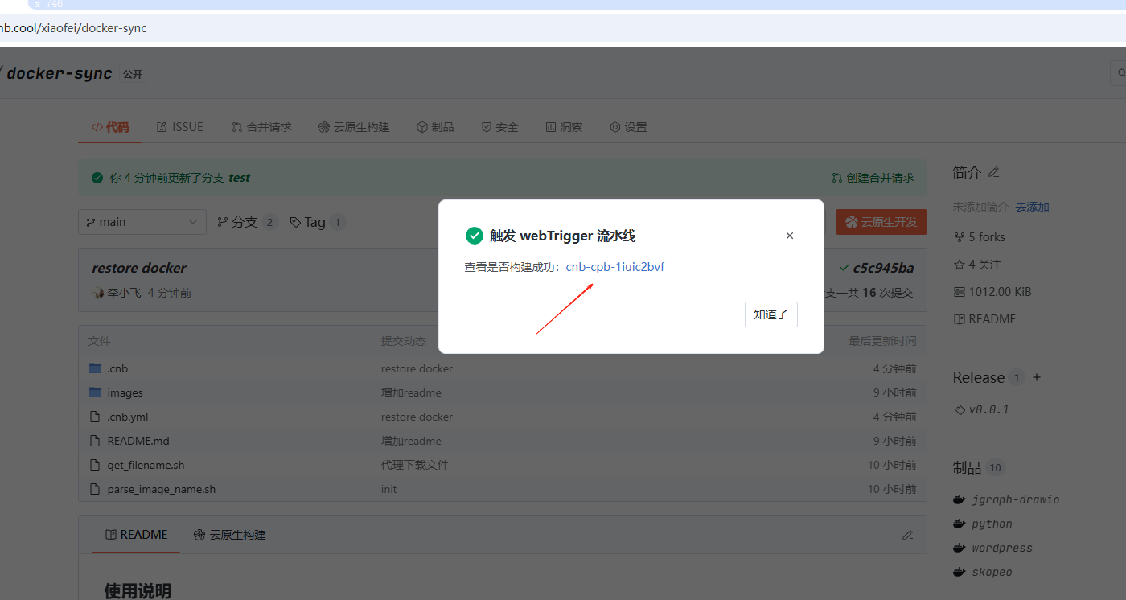The image size is (1126, 600).
Task: Click the 公开 visibility badge
Action: [133, 74]
